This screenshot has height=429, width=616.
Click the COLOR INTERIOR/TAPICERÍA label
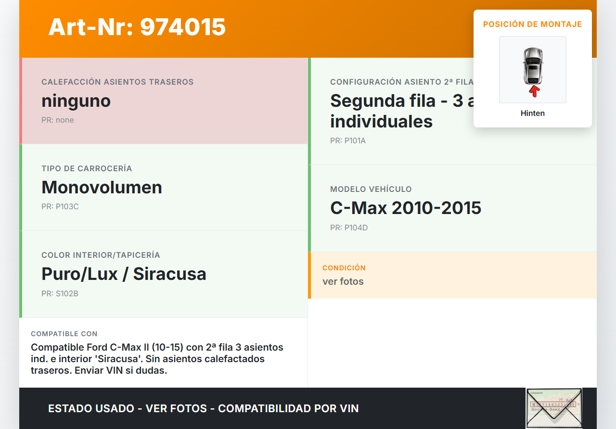(x=101, y=255)
